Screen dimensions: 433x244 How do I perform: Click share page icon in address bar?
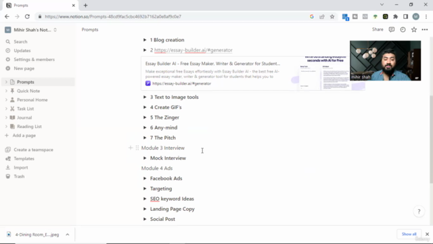coord(322,16)
